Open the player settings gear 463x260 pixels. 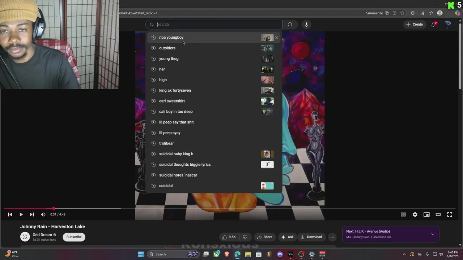tap(415, 214)
